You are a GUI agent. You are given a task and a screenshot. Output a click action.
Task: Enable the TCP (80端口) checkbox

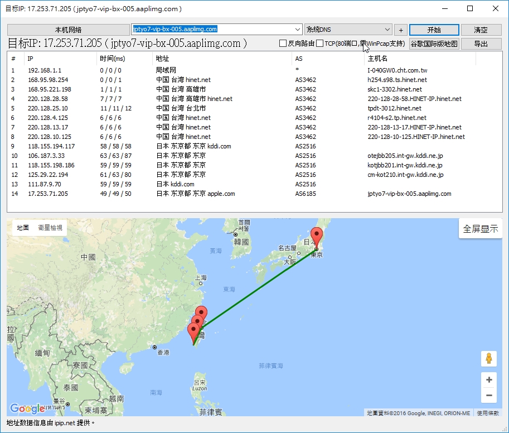320,43
